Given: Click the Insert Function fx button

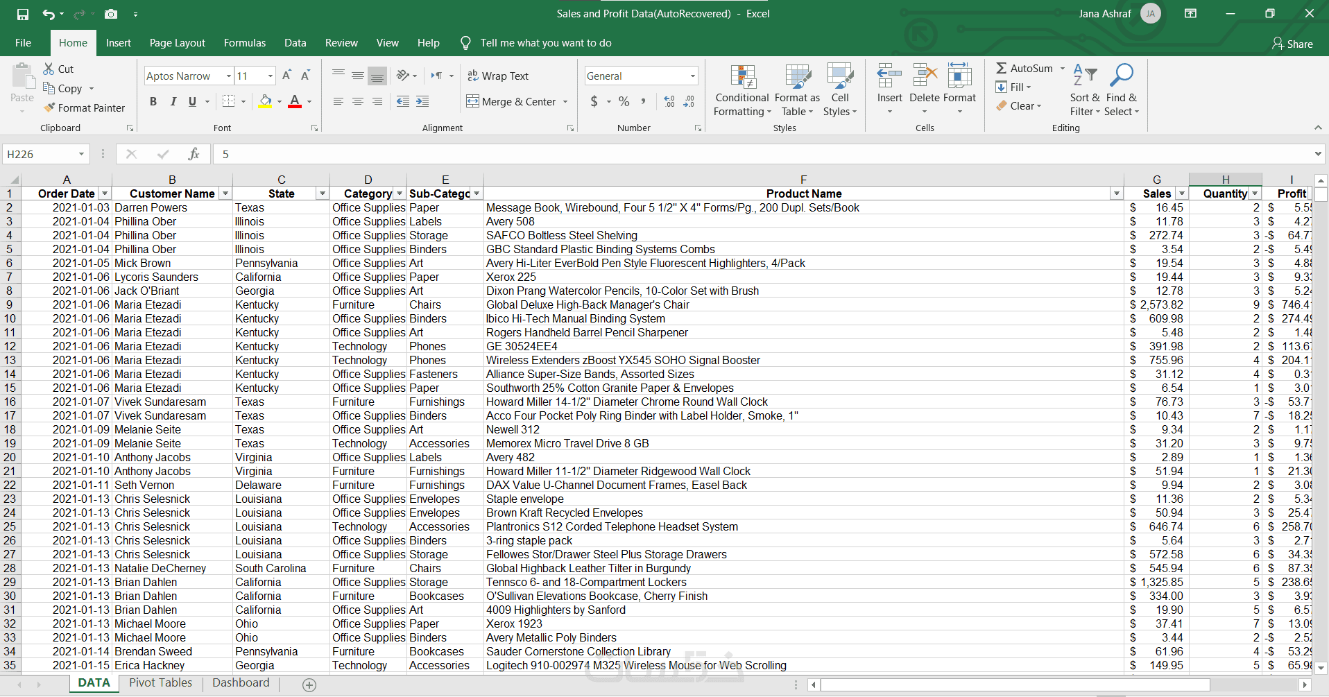Looking at the screenshot, I should tap(194, 154).
